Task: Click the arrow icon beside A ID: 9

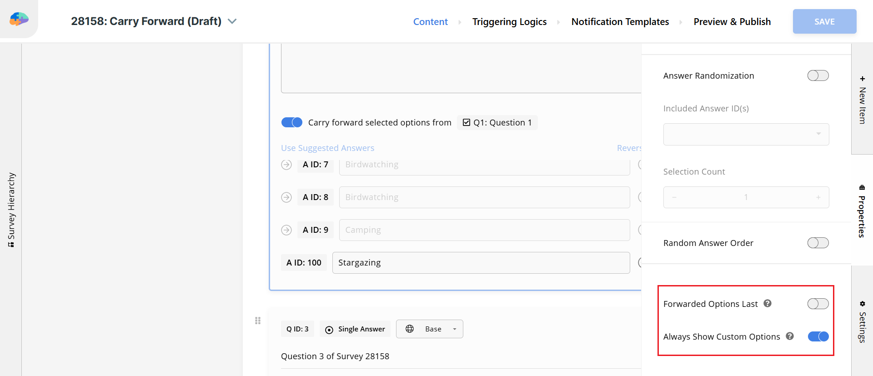Action: pyautogui.click(x=286, y=230)
